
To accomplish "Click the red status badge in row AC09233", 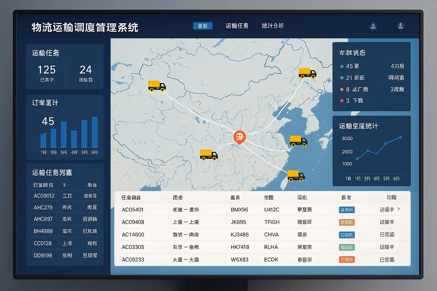I will [x=347, y=260].
